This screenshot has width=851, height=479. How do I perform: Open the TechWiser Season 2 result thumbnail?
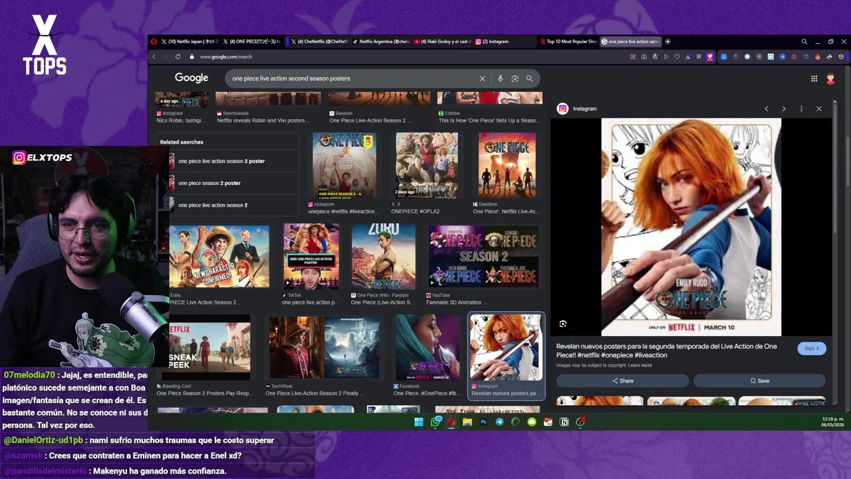324,348
